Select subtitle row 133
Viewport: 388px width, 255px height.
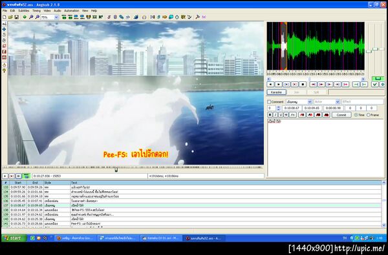point(191,187)
